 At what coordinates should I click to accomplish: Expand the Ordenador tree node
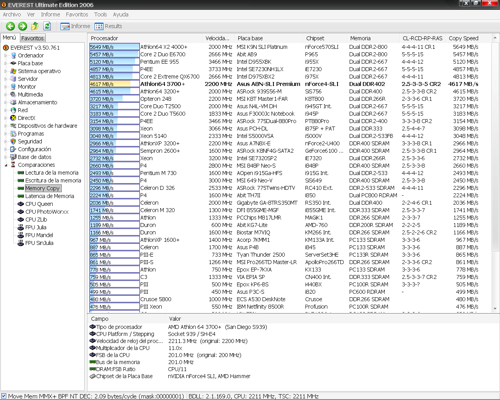6,55
